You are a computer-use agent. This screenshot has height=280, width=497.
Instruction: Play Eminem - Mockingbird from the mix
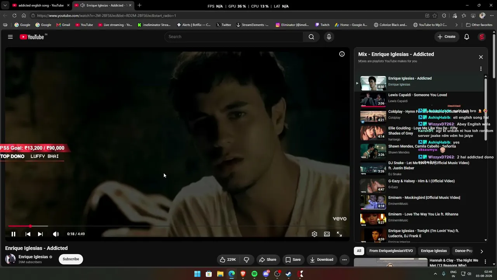pyautogui.click(x=424, y=198)
